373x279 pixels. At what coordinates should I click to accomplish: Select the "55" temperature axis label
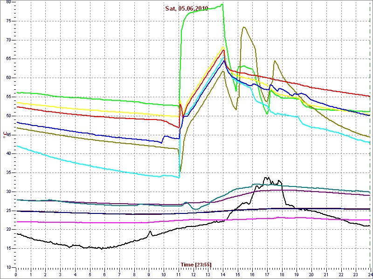point(9,97)
